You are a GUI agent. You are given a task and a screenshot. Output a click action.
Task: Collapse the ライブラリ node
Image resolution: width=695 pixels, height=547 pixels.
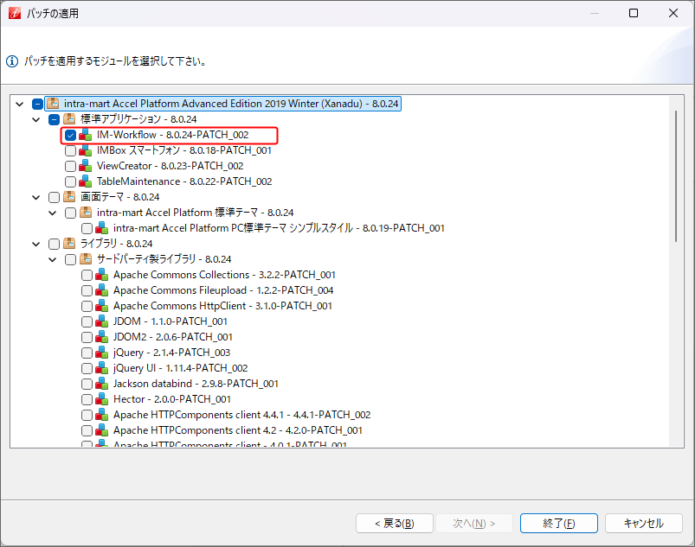click(x=35, y=244)
